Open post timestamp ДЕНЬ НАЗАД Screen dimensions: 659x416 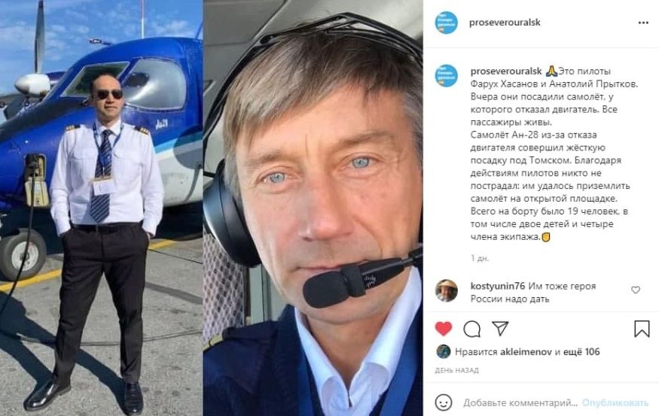(456, 370)
